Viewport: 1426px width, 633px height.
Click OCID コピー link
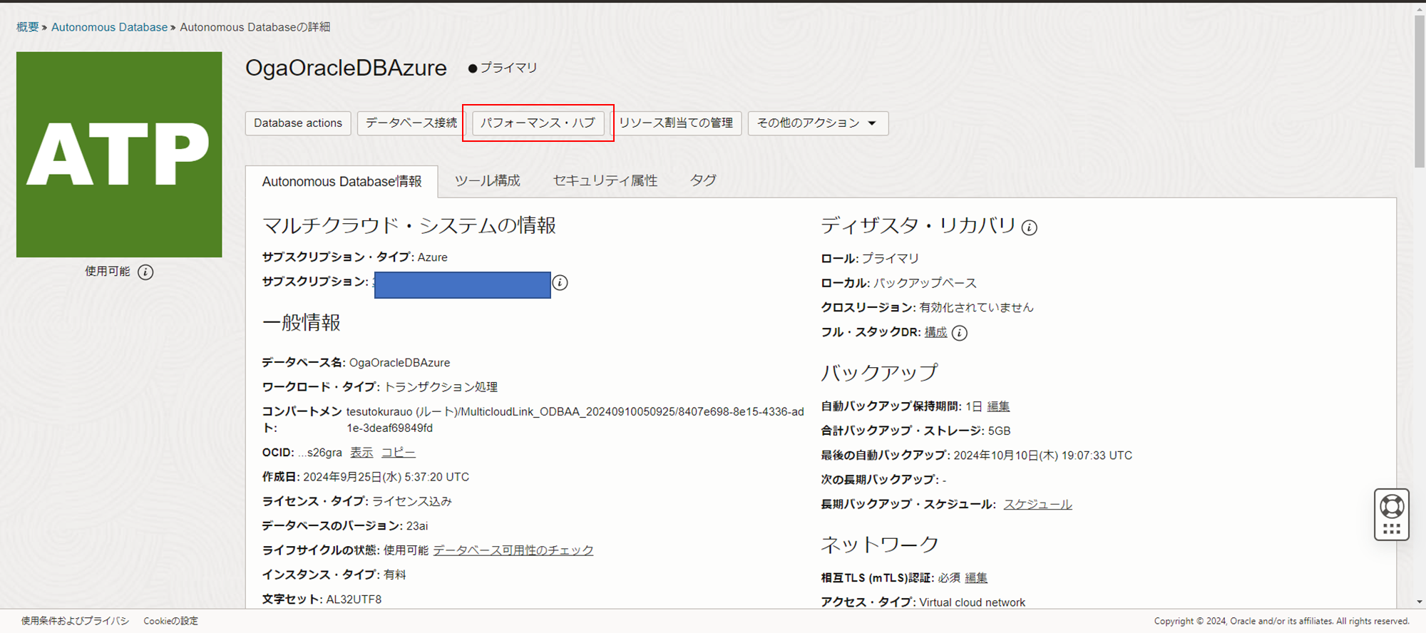(x=398, y=453)
